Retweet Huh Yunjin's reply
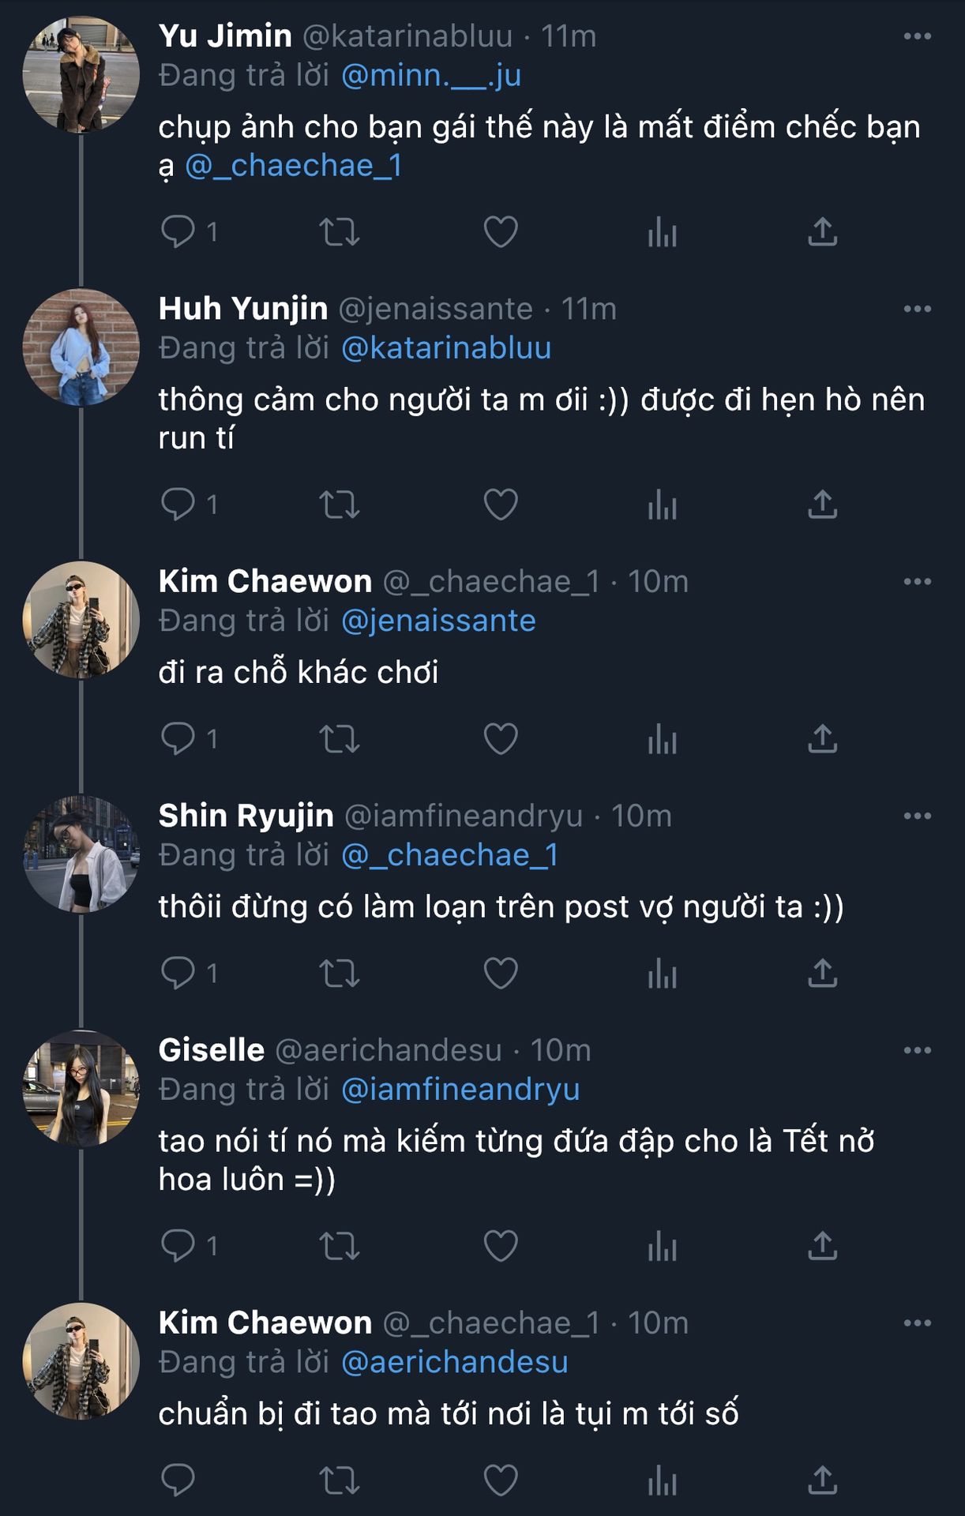The width and height of the screenshot is (965, 1516). pyautogui.click(x=340, y=505)
